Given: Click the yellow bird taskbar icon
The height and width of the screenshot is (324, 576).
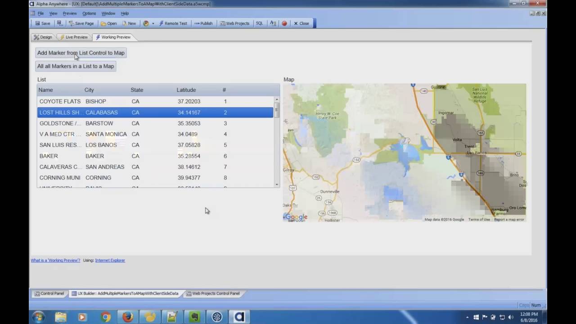Looking at the screenshot, I should 150,317.
